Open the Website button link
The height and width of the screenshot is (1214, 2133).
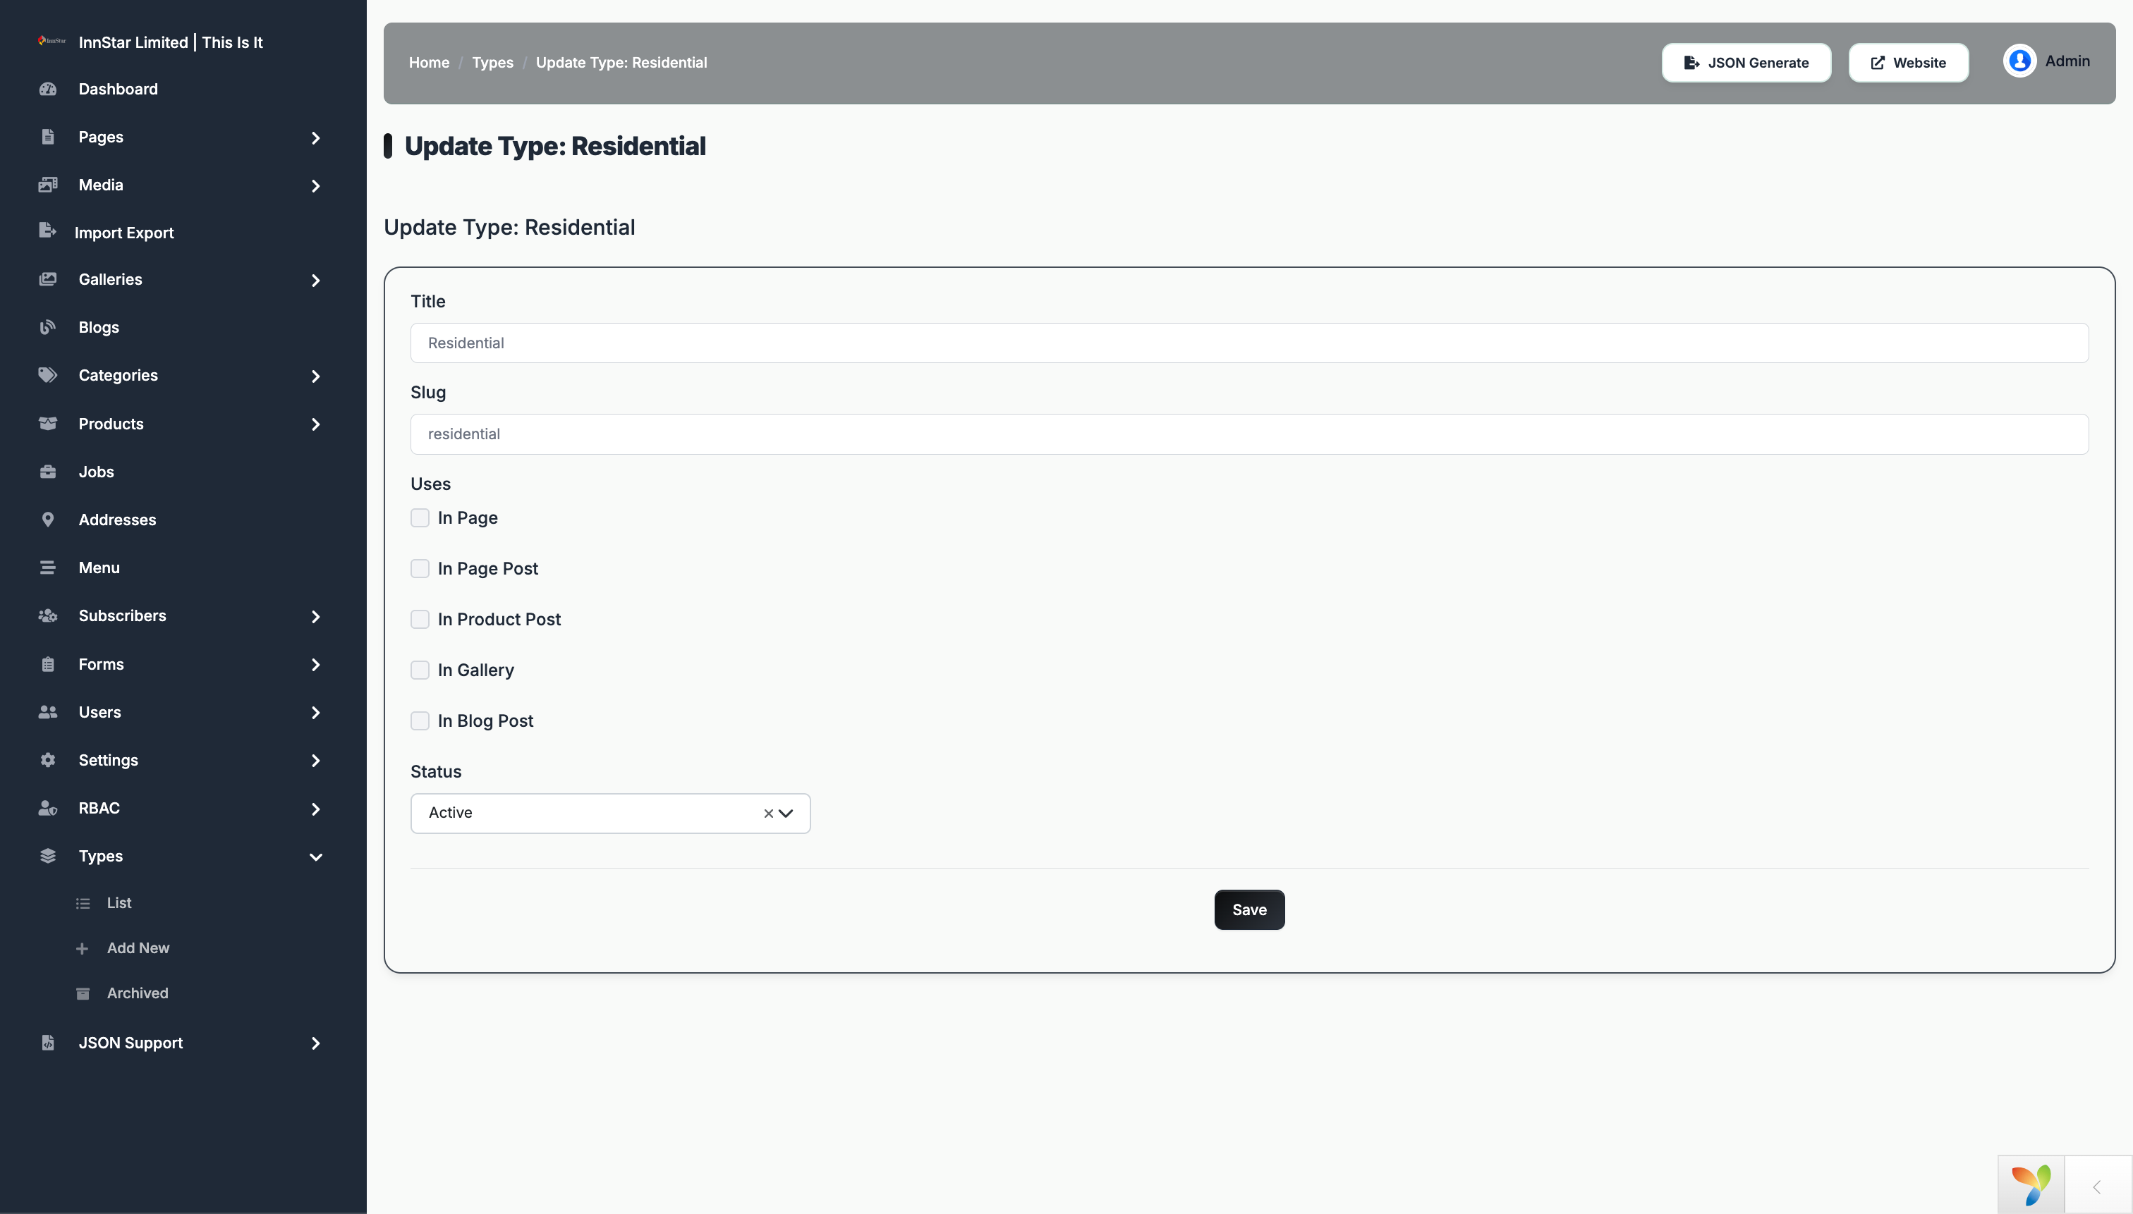(1908, 63)
